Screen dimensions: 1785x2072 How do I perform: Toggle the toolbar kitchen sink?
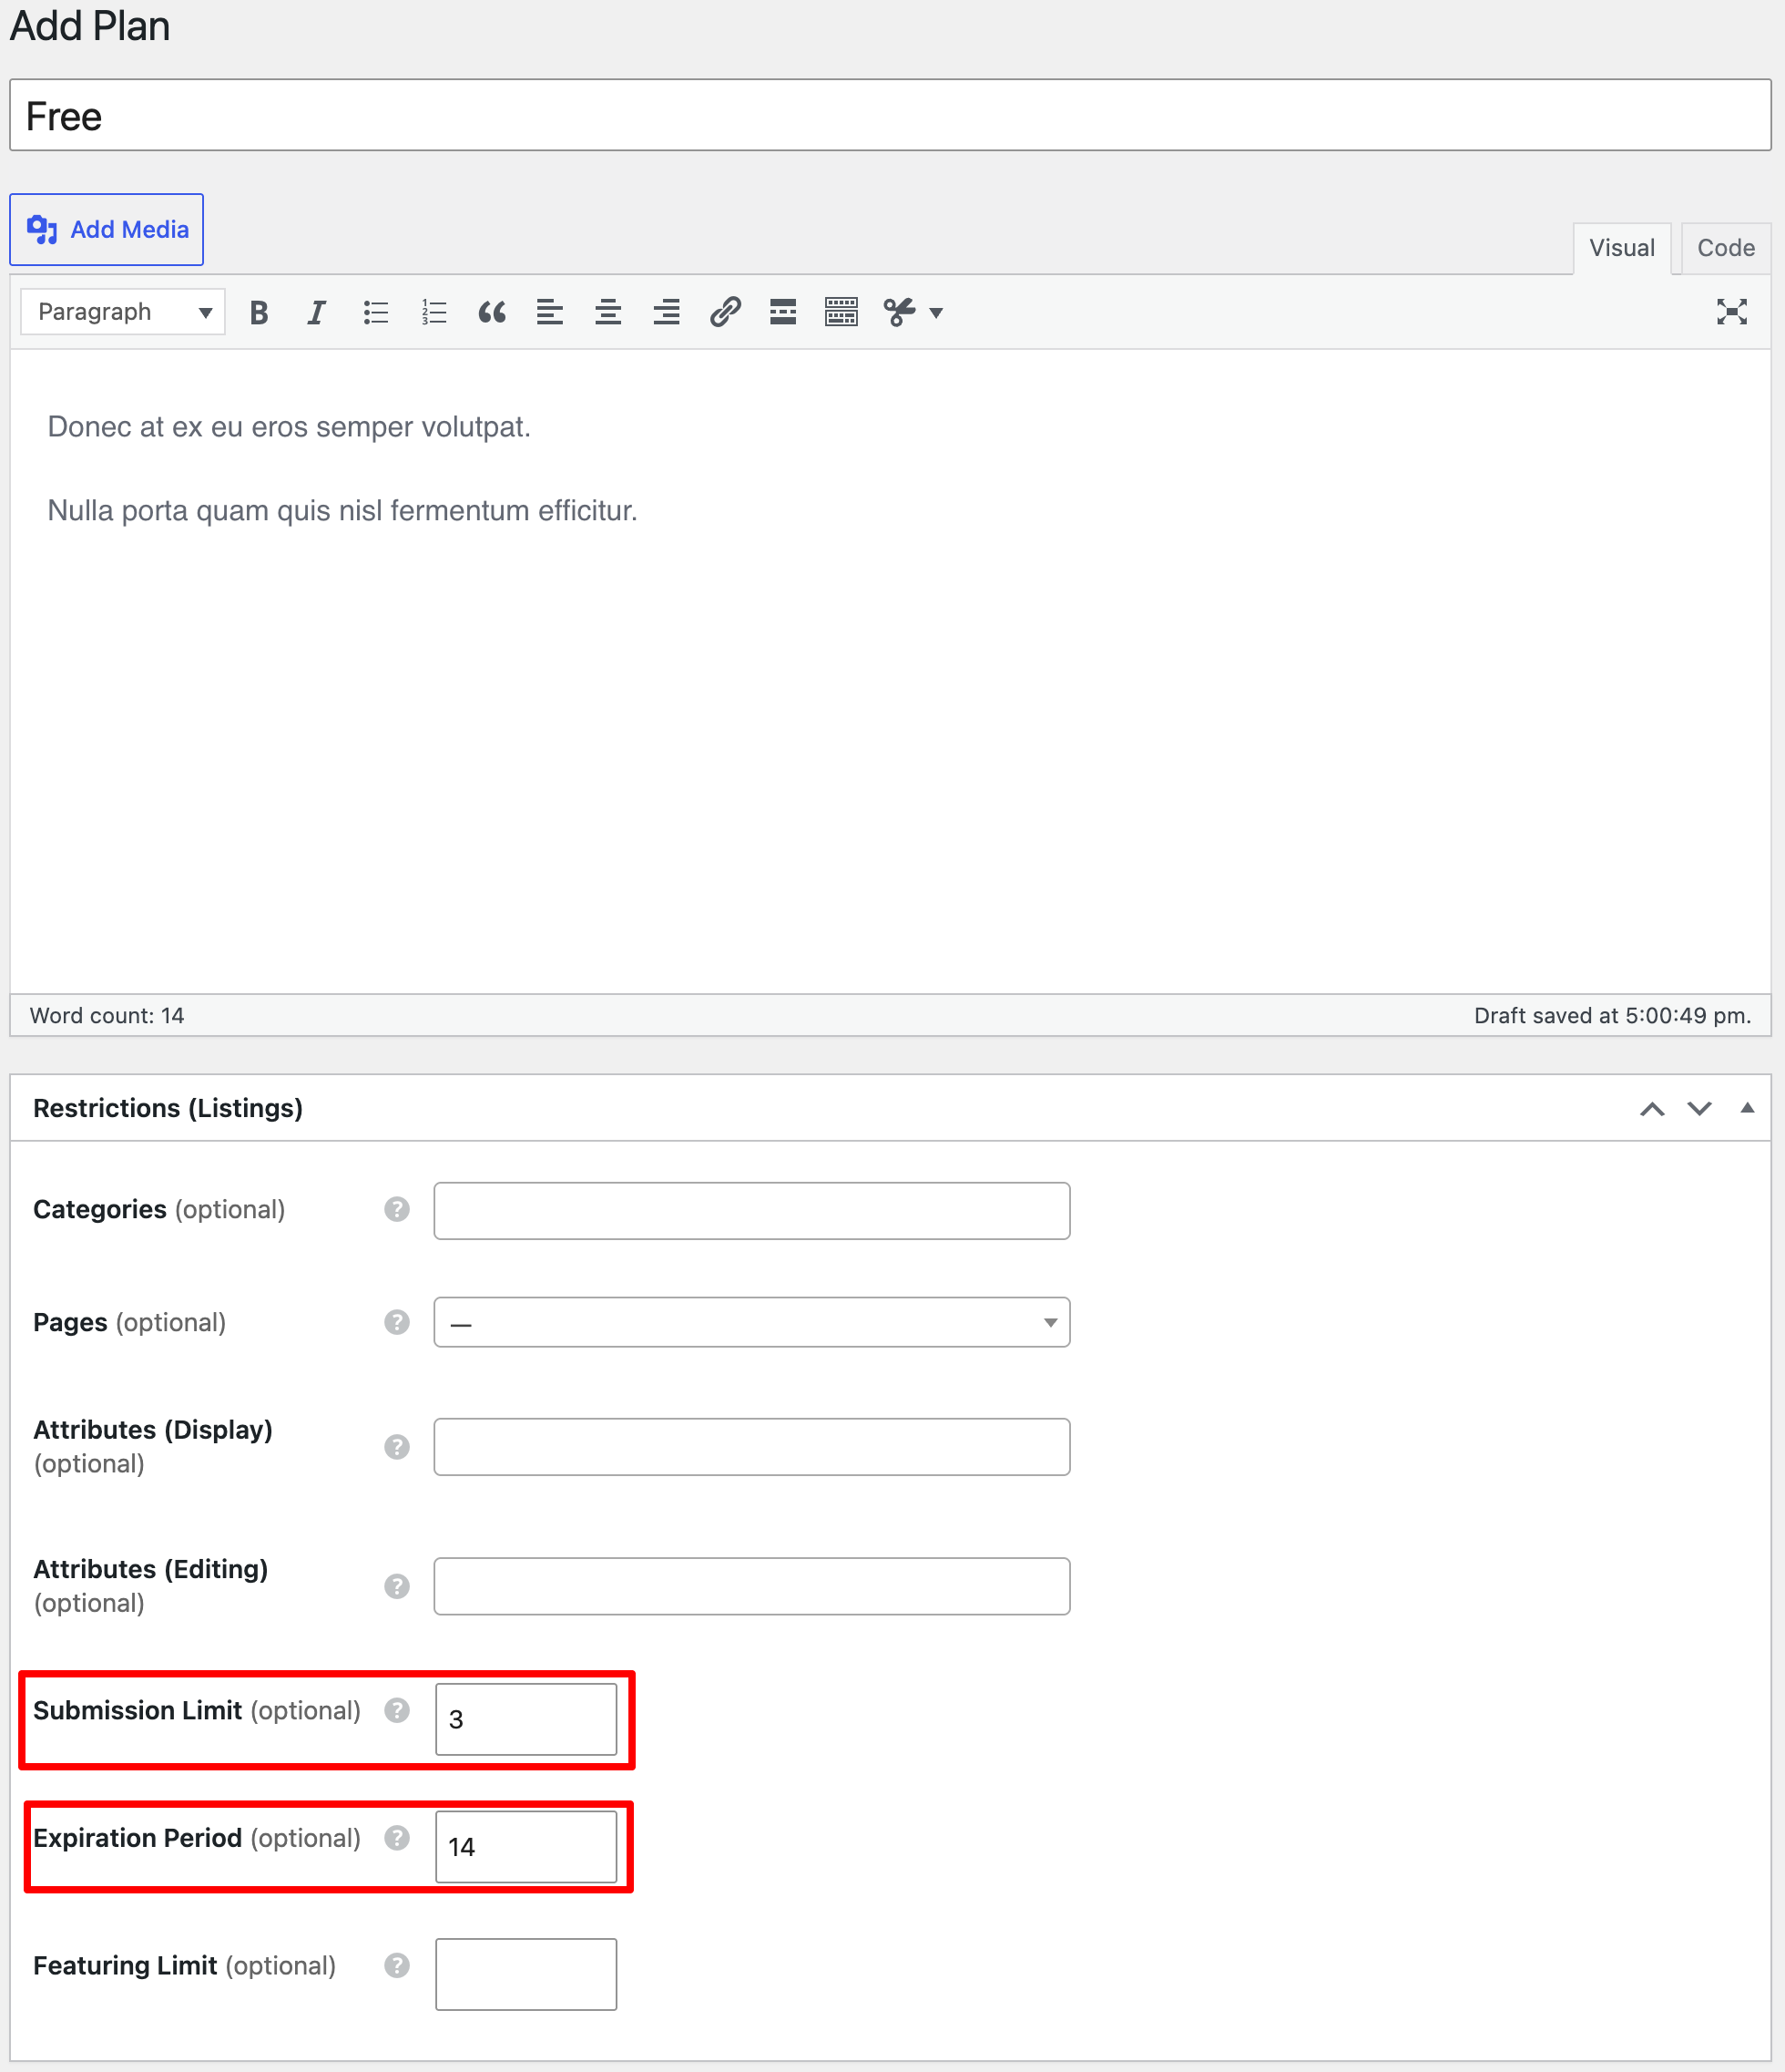pos(841,312)
